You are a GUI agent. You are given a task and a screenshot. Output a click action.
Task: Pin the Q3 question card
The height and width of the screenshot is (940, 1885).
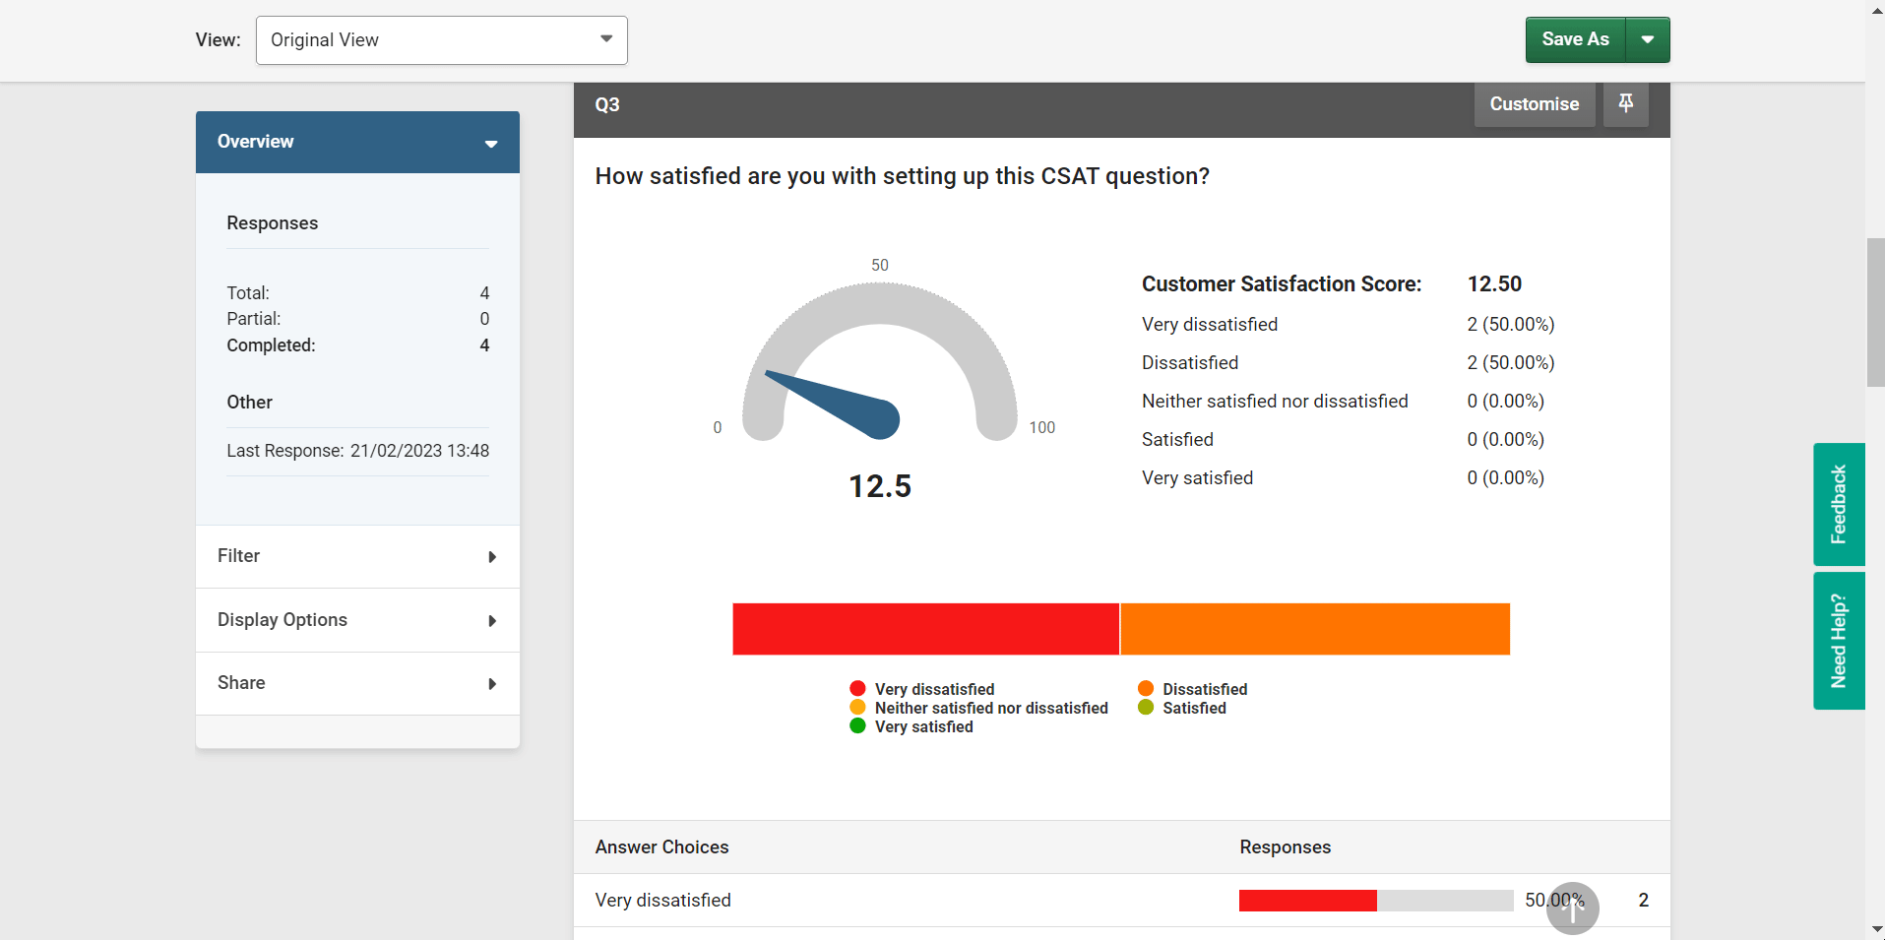[x=1625, y=103]
